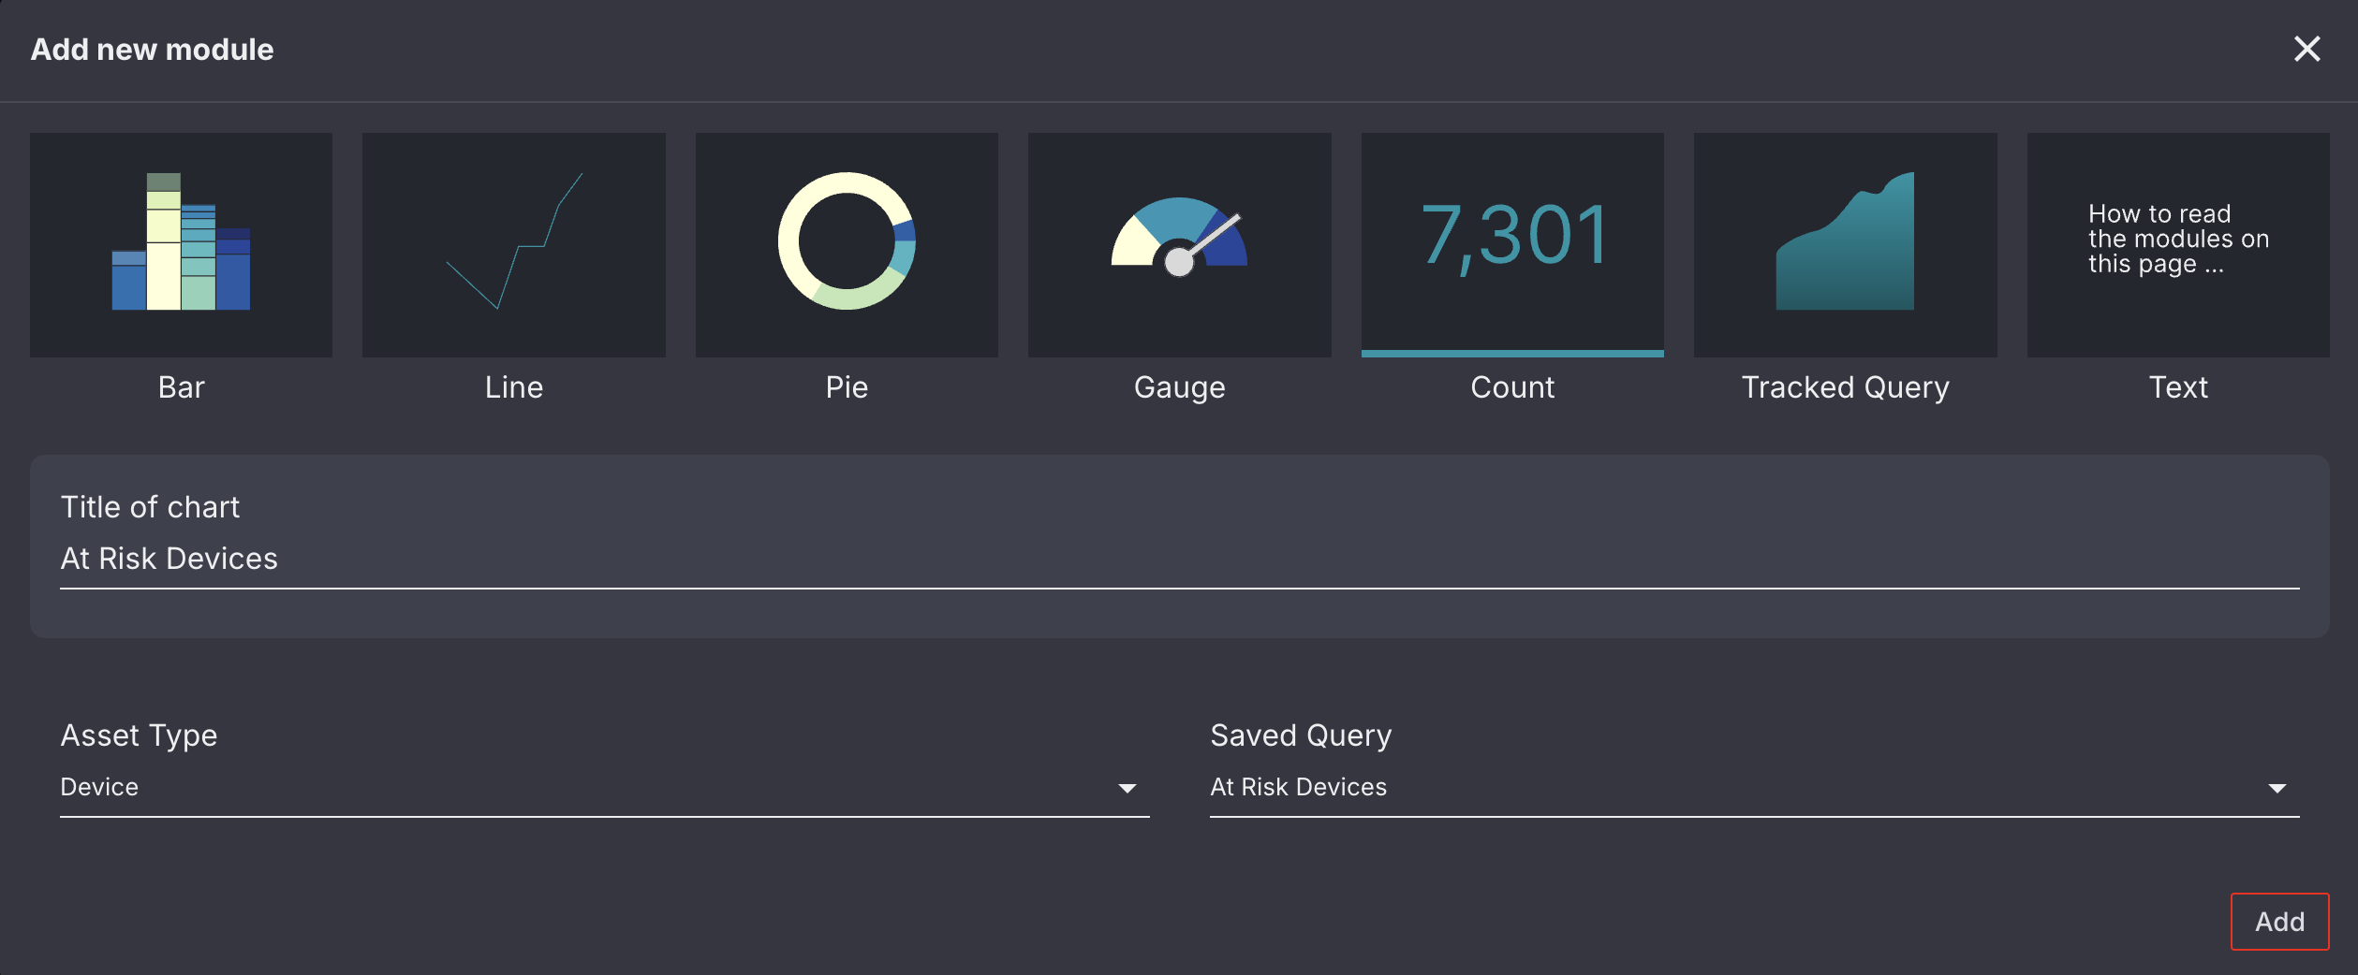Click the Device value in Asset Type
The width and height of the screenshot is (2358, 975).
[x=98, y=787]
